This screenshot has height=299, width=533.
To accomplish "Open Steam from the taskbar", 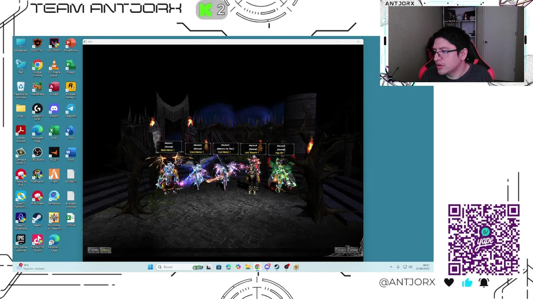I will [277, 267].
